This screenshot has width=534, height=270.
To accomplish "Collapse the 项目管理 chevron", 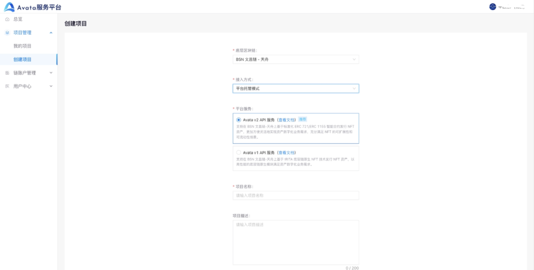I will tap(51, 33).
